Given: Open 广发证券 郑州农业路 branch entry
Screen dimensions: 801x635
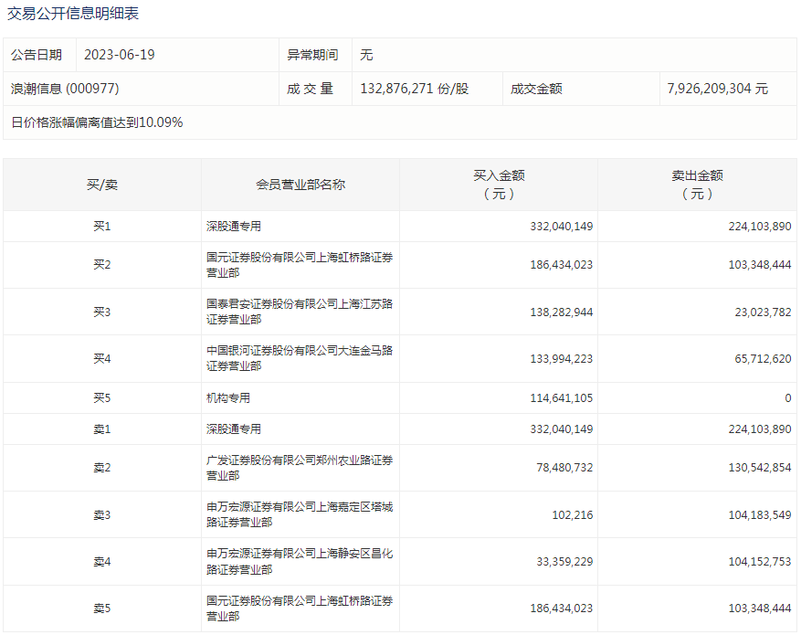Looking at the screenshot, I should pos(300,468).
